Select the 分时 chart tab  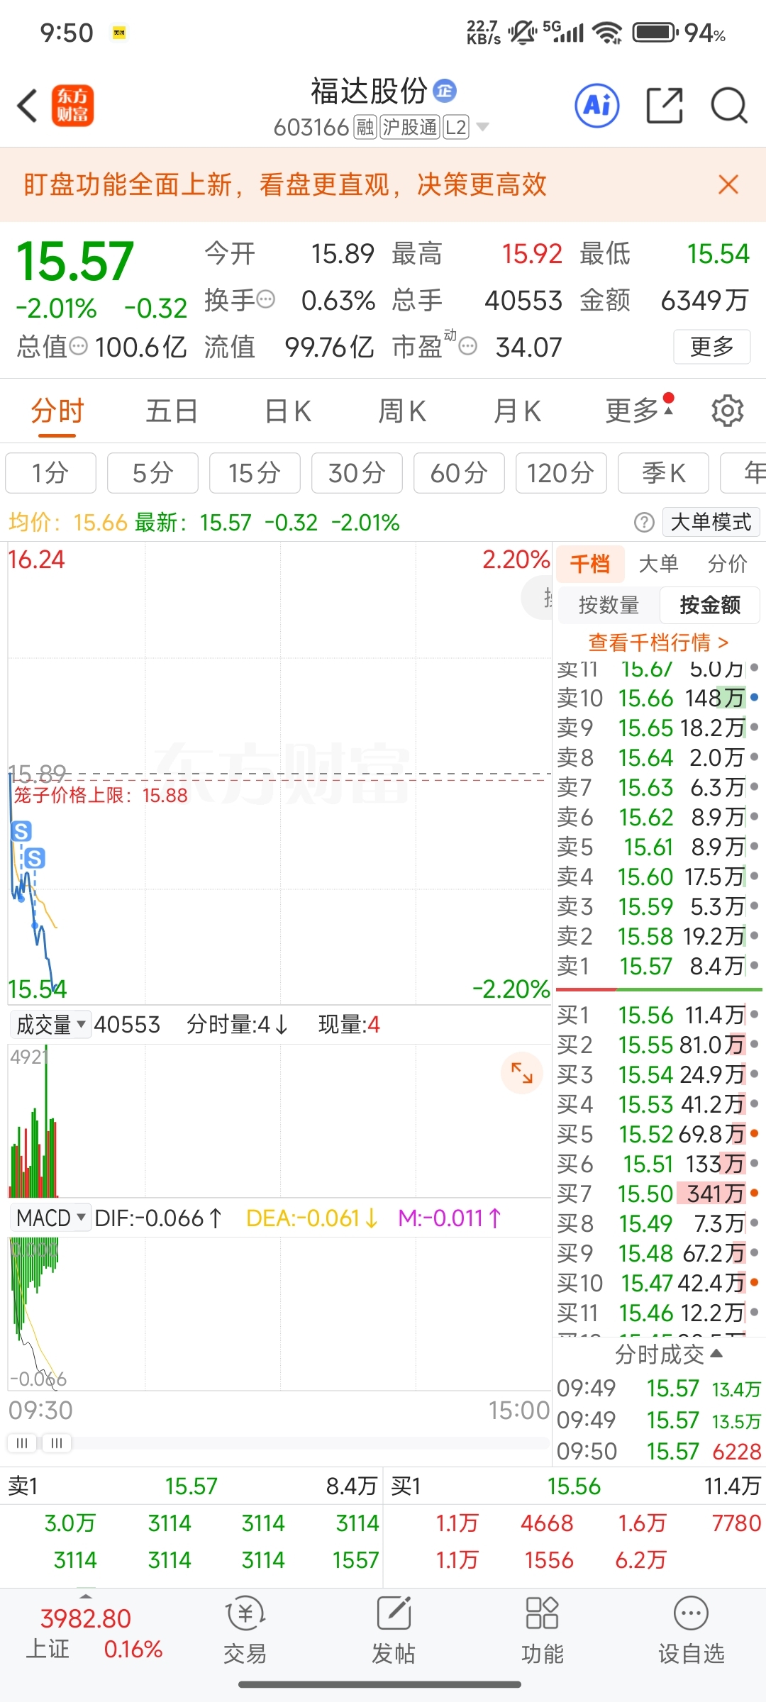(57, 411)
